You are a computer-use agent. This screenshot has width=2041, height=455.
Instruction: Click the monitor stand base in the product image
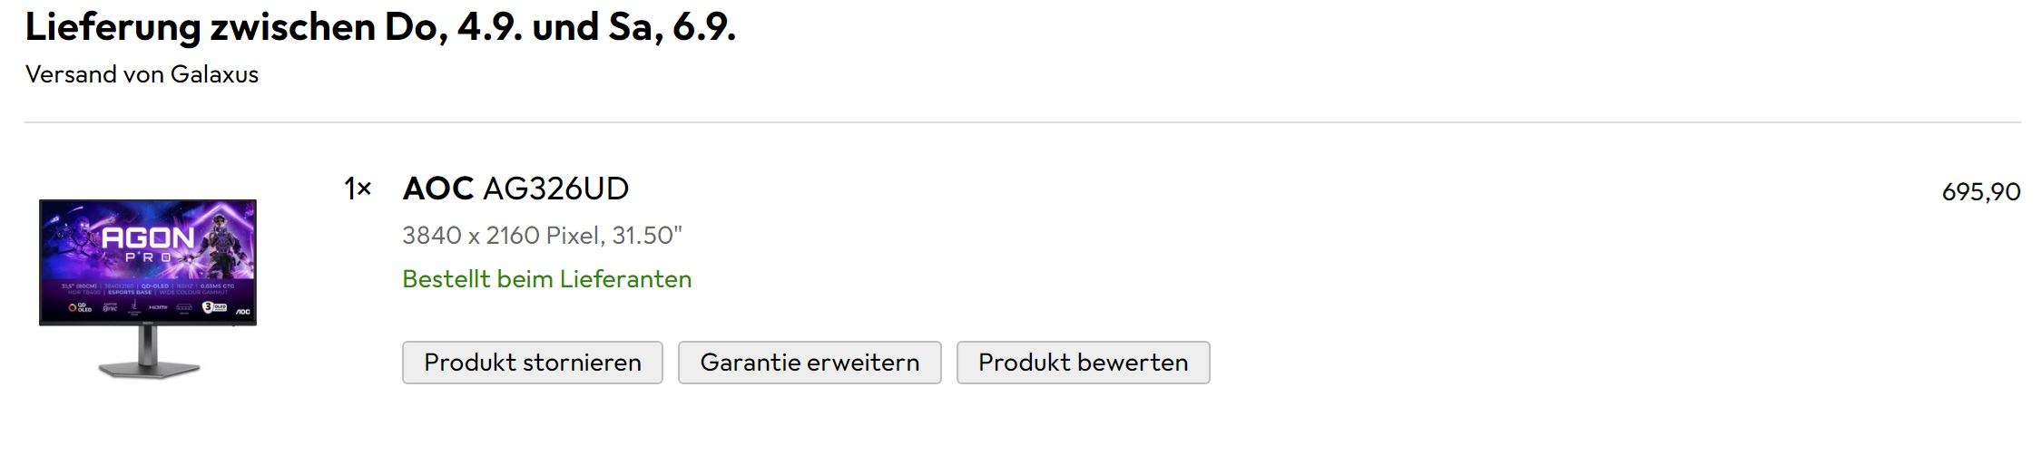pyautogui.click(x=149, y=368)
